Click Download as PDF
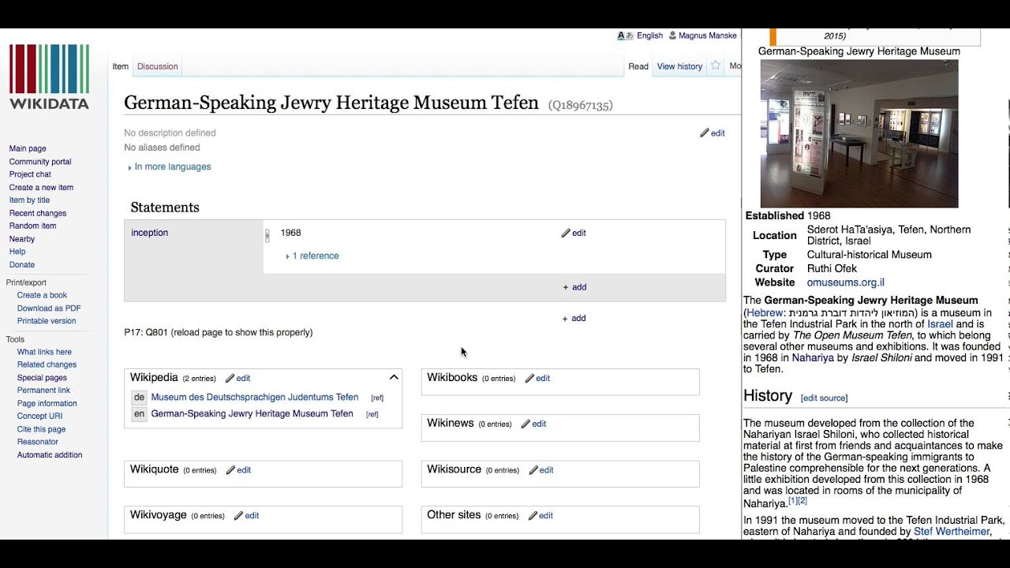 49,308
